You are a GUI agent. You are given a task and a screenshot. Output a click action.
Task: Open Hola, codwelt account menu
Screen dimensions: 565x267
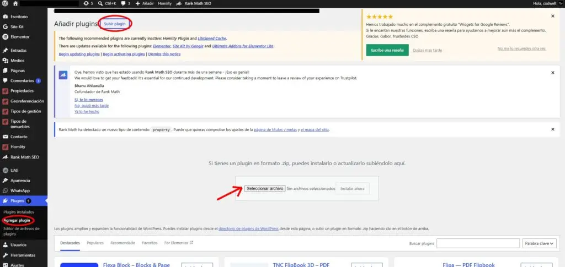548,3
